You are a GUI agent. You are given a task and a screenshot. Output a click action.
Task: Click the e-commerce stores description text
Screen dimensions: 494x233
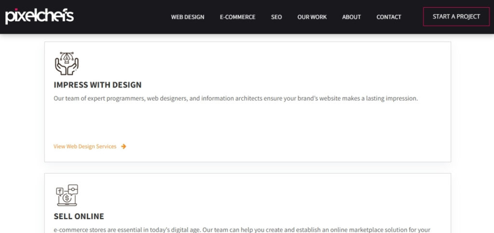(x=241, y=230)
